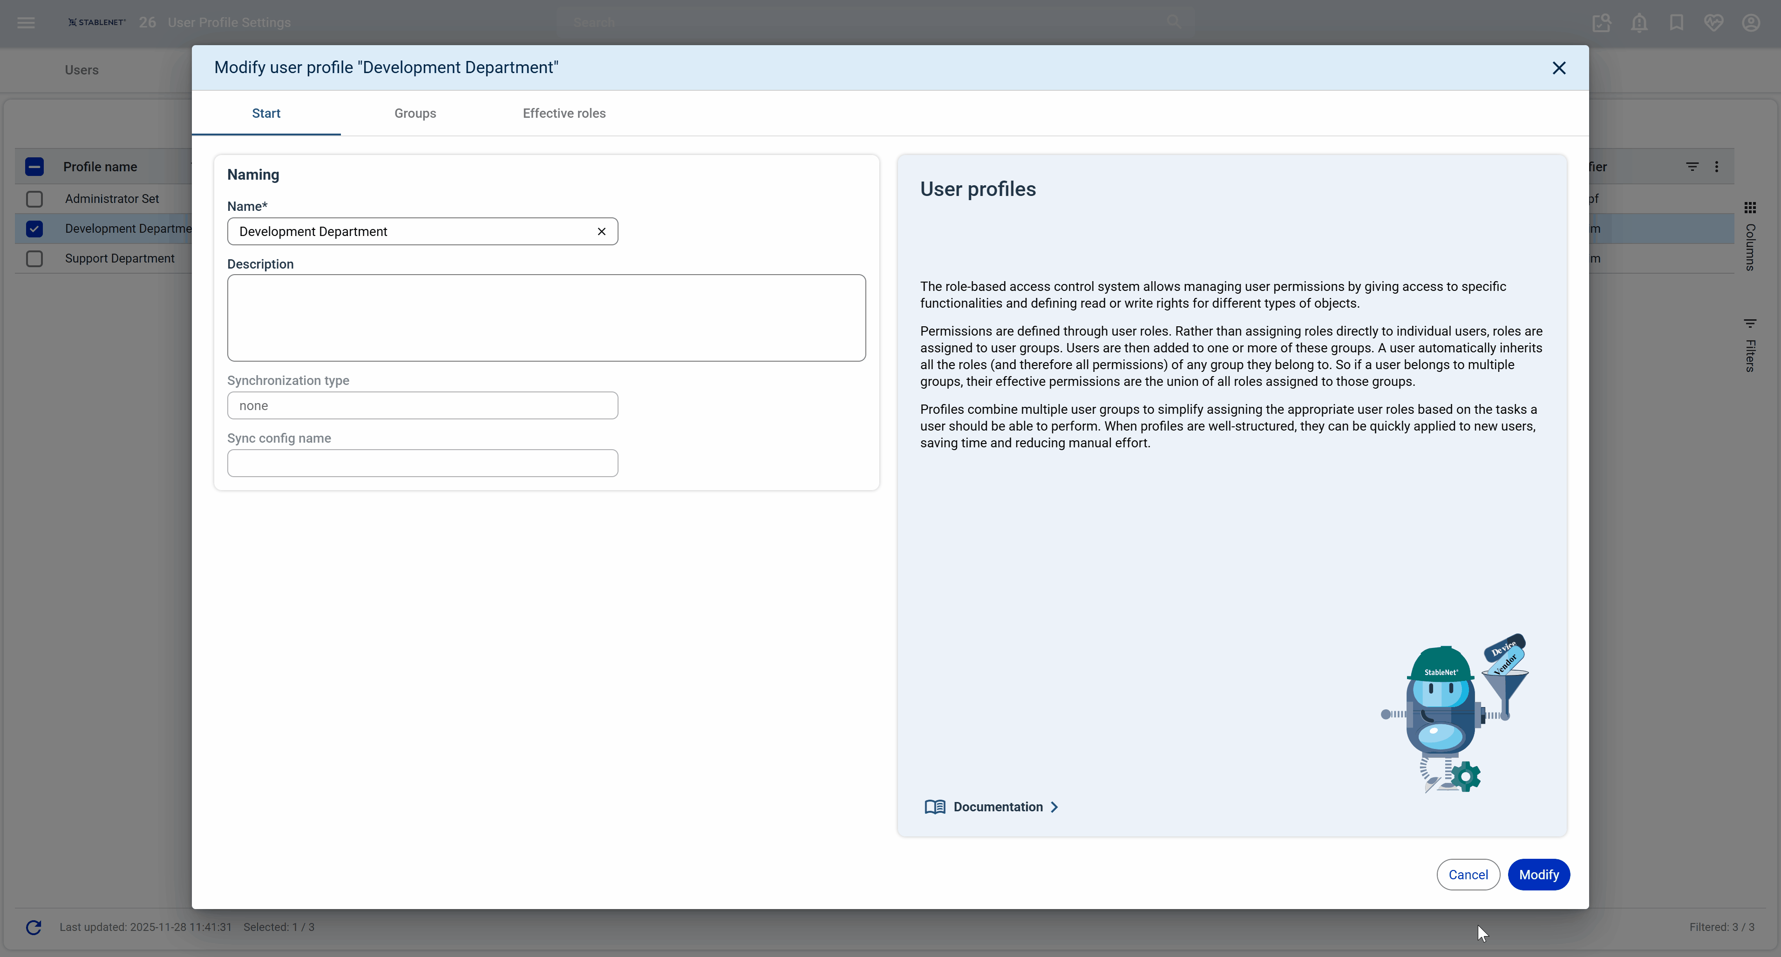Switch to the Groups tab

[x=415, y=113]
